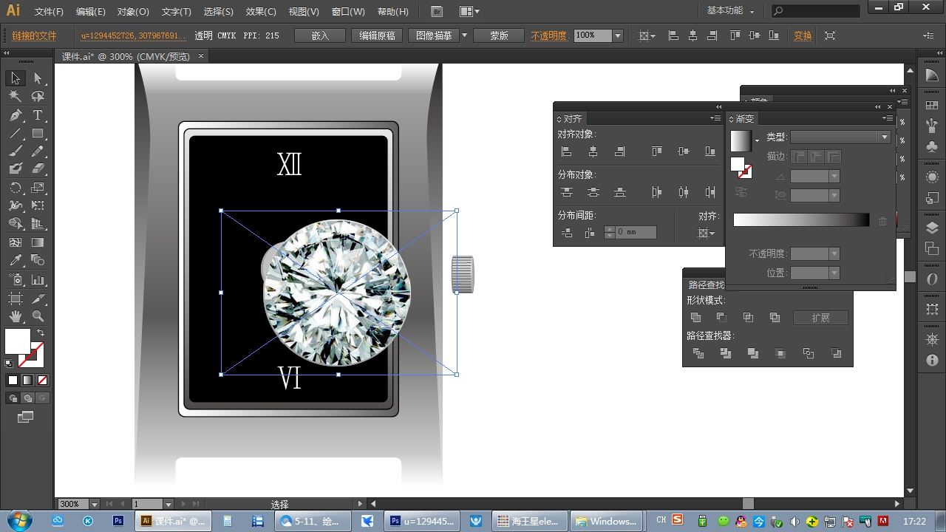Select the Hand tool
946x532 pixels.
(x=16, y=316)
